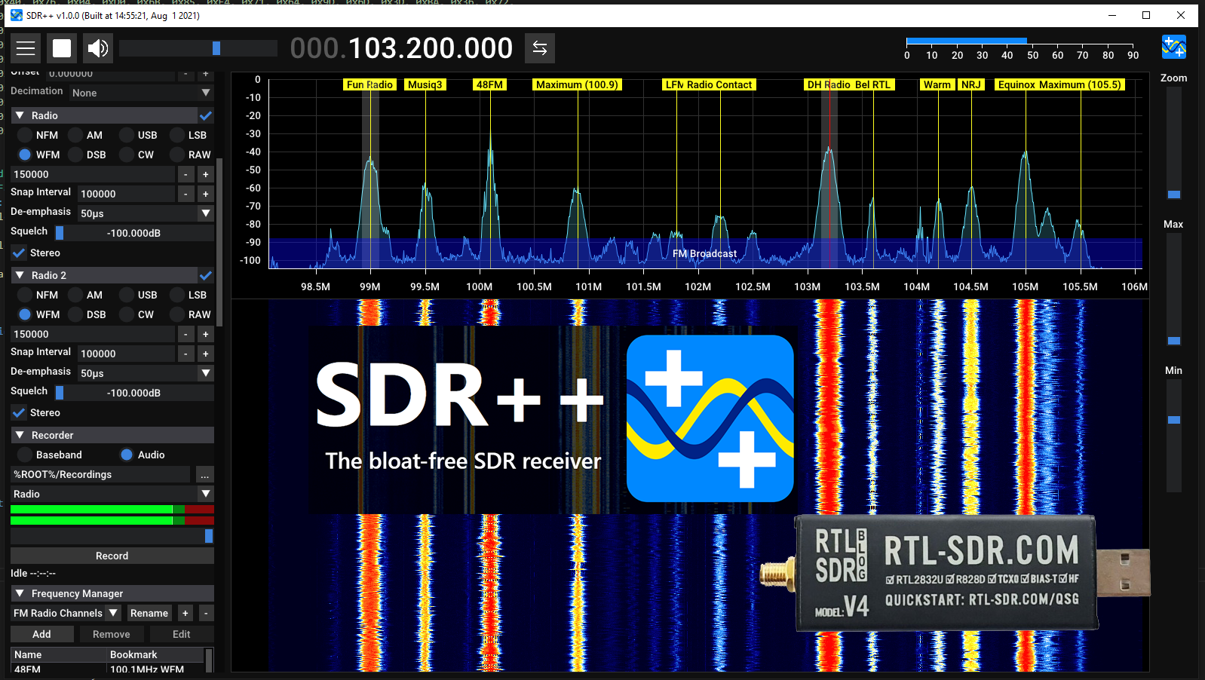The image size is (1205, 680).
Task: Click the Fun Radio bookmark label
Action: [x=369, y=84]
